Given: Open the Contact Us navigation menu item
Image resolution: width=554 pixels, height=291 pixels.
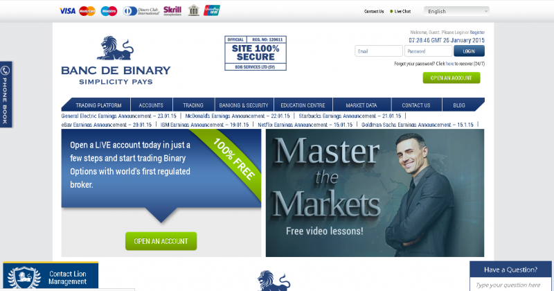Looking at the screenshot, I should (x=416, y=105).
